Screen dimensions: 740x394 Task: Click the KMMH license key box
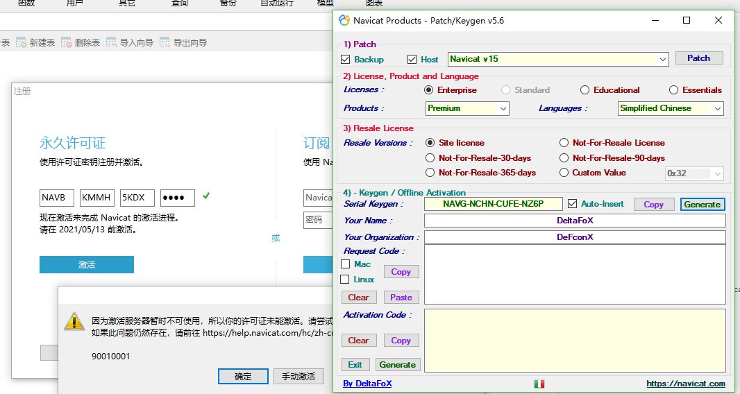pos(97,198)
